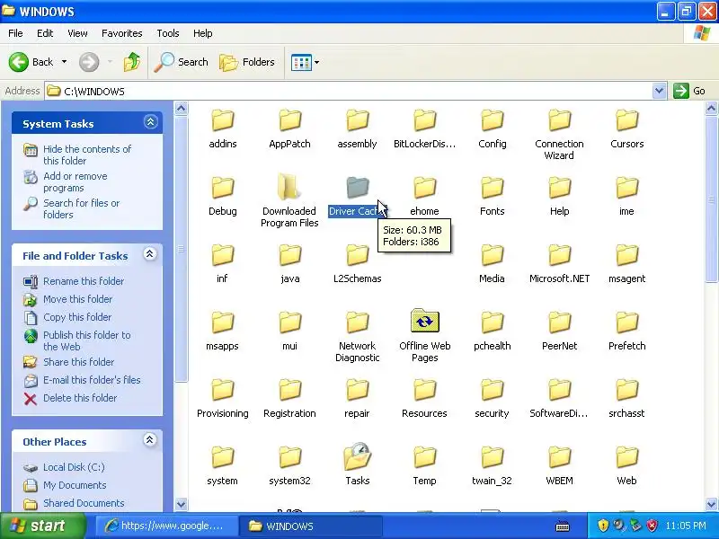Click Delete this folder link

tap(80, 397)
